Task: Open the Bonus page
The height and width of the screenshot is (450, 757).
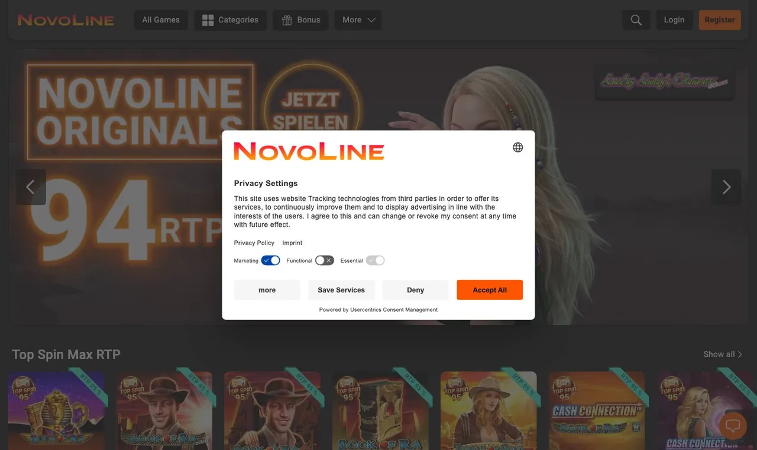Action: 300,20
